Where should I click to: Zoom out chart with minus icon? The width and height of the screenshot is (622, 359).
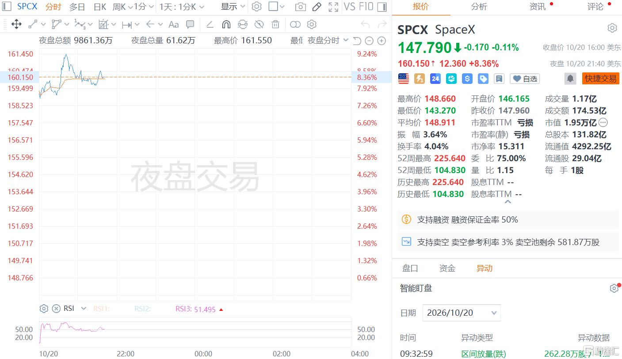[x=369, y=41]
